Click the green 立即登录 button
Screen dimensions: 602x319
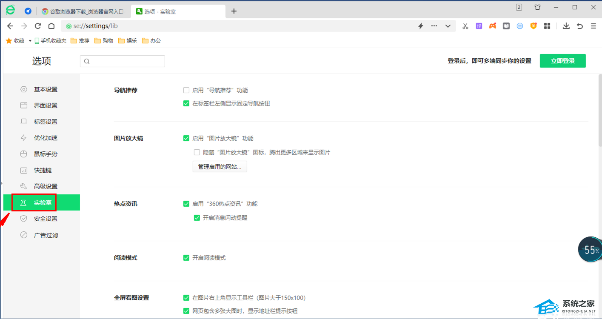click(x=562, y=61)
